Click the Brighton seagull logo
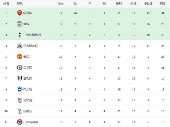Image resolution: width=170 pixels, height=127 pixels. 20,89
